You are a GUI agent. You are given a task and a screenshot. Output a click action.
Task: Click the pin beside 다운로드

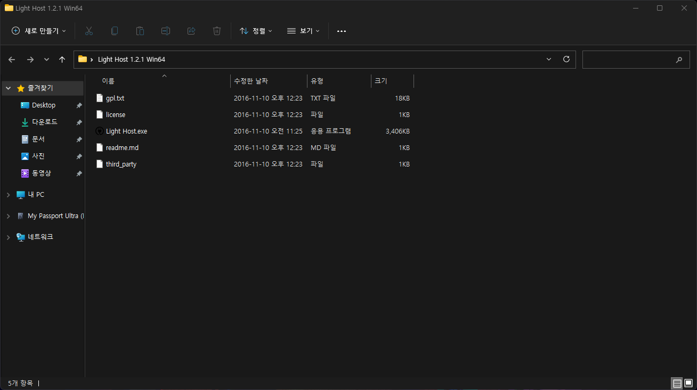(x=79, y=122)
